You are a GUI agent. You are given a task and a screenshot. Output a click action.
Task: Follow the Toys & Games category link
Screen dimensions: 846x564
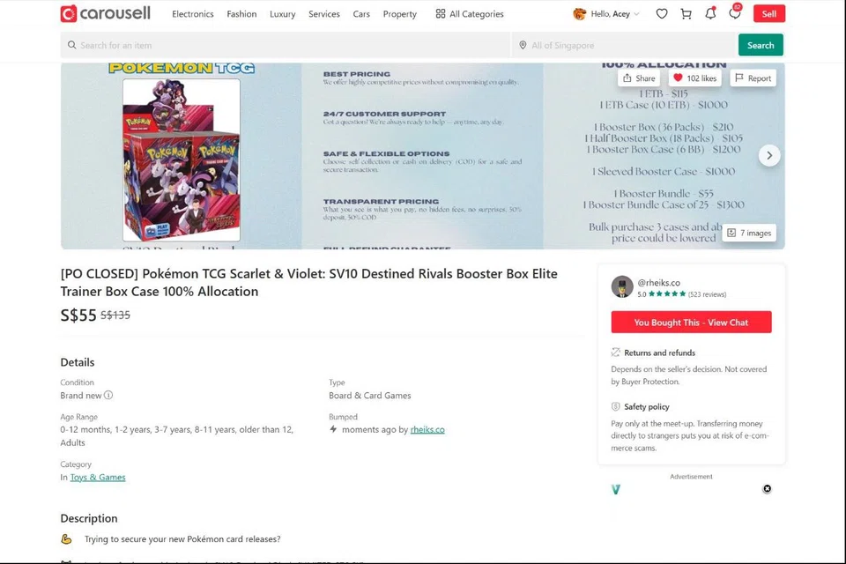tap(98, 477)
